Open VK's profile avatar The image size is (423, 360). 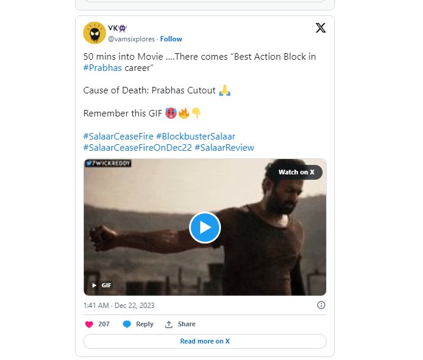95,33
